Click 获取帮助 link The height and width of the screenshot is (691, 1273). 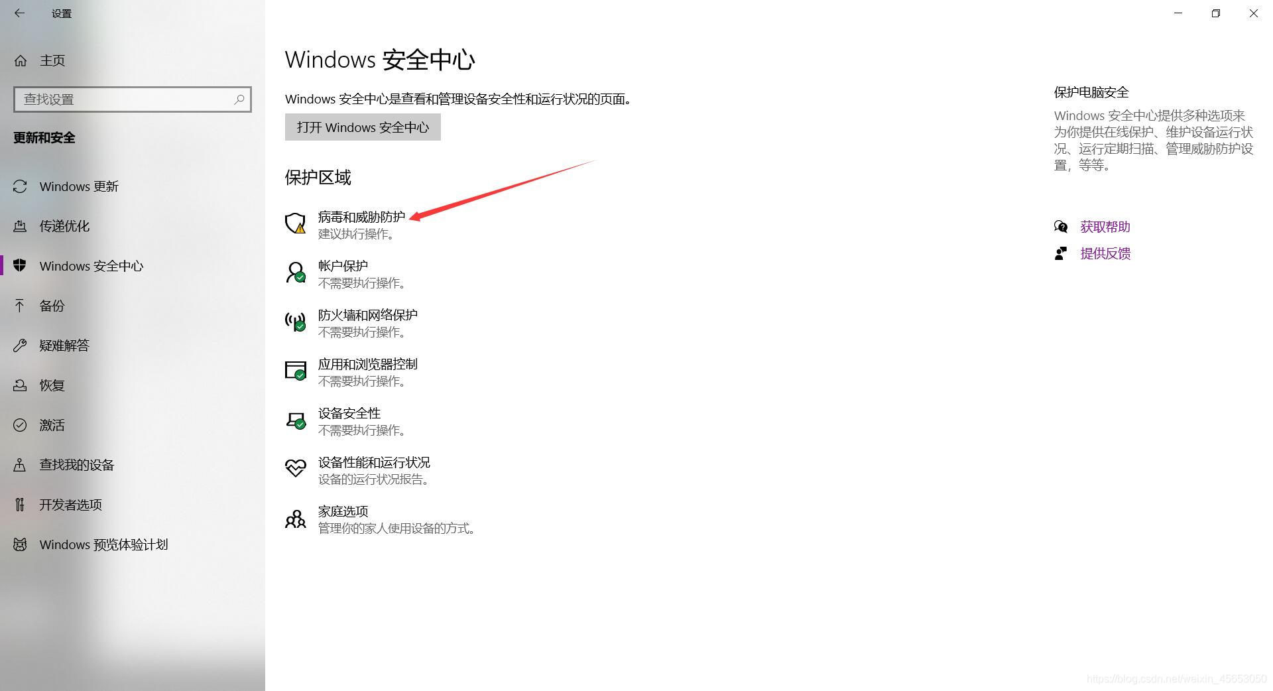1105,227
